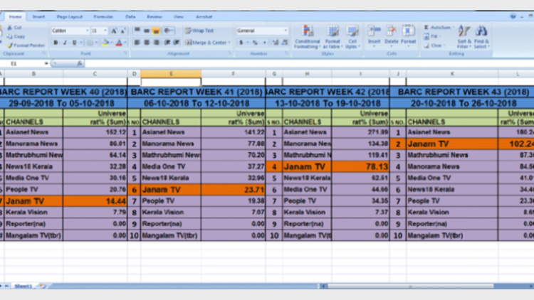This screenshot has width=534, height=300.
Task: Select the Sheet1 worksheet tab
Action: 23,286
